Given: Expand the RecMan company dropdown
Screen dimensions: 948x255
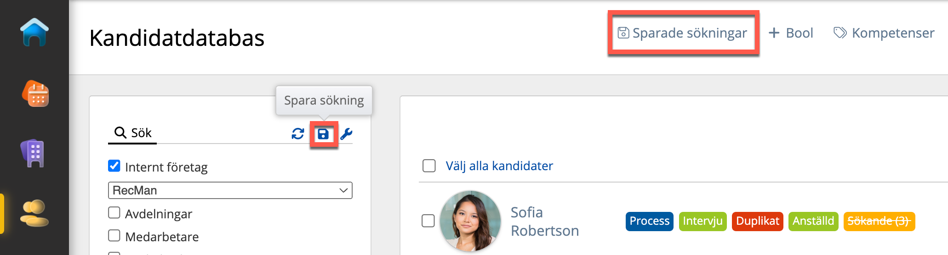Looking at the screenshot, I should click(x=230, y=190).
